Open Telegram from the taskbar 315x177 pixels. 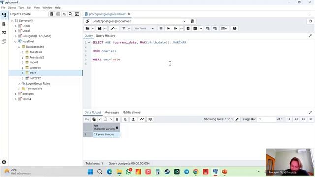pyautogui.click(x=187, y=172)
